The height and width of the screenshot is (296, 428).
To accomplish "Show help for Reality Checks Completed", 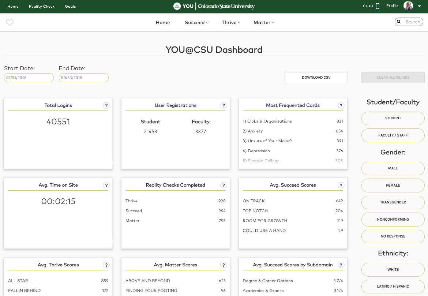I will 224,185.
